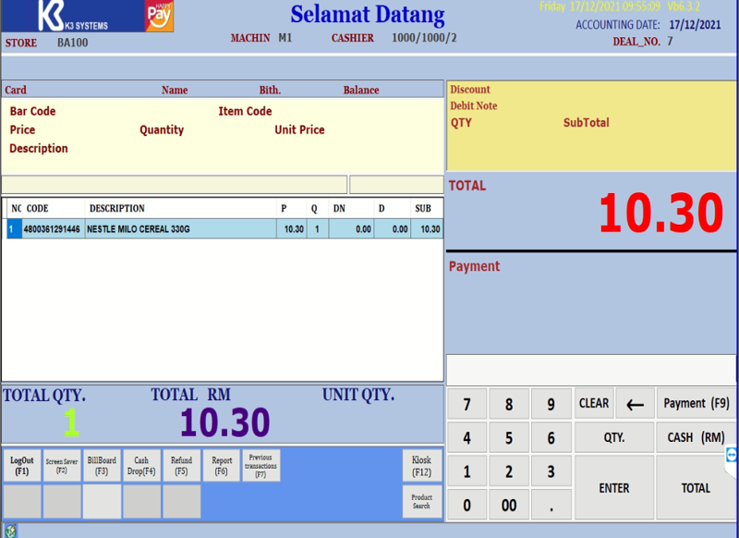Open Product Search
Screen dimensions: 739x538
pyautogui.click(x=422, y=501)
